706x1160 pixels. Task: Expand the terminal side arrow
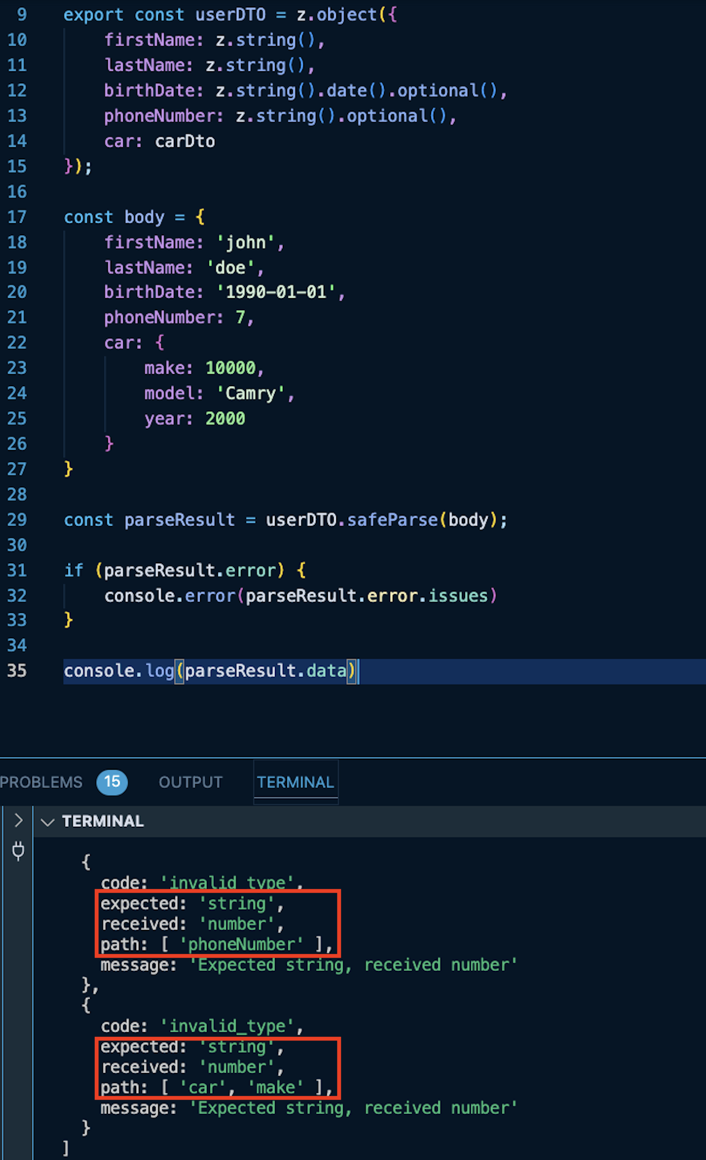click(x=18, y=820)
